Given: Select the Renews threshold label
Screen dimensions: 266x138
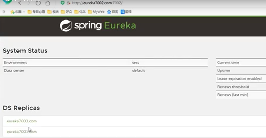Looking at the screenshot, I should point(233,87).
